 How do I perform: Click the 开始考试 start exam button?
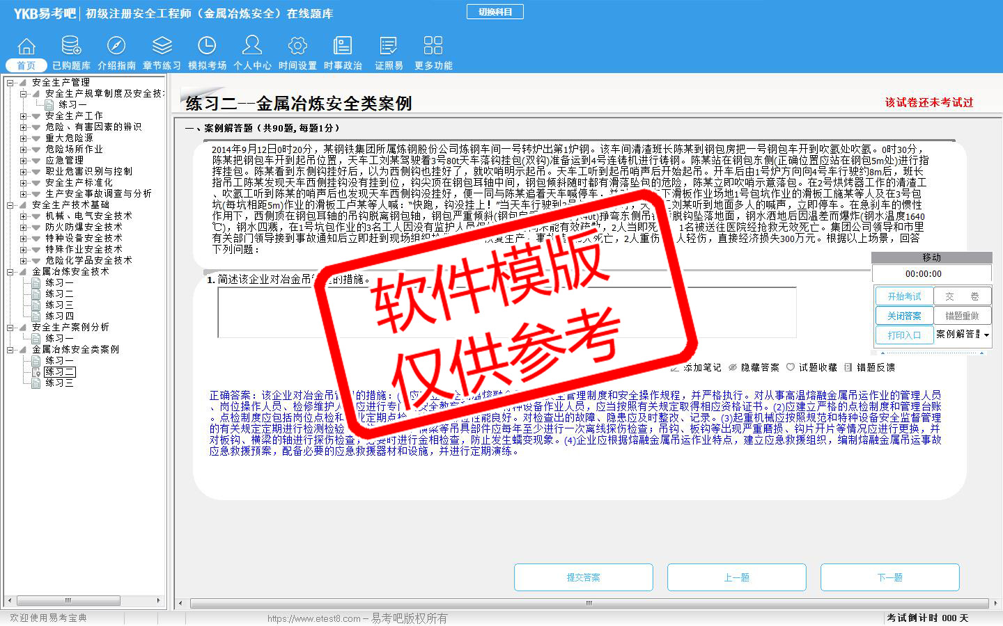(x=904, y=296)
